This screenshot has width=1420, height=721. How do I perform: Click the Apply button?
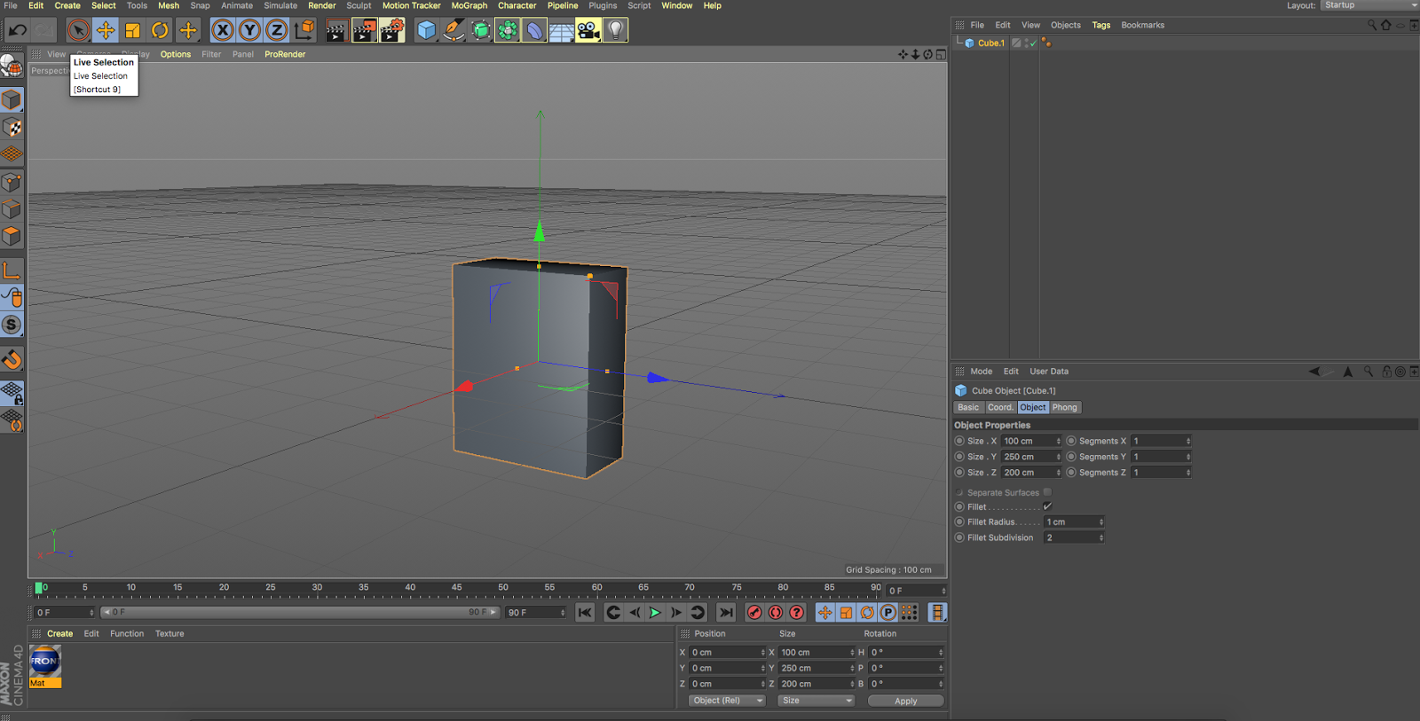[x=905, y=701]
